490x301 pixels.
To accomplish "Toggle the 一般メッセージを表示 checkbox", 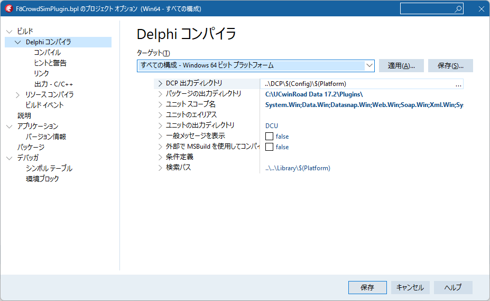I will (269, 137).
